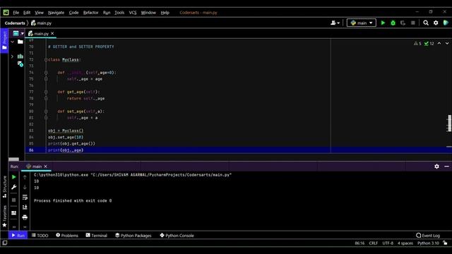Click the restore layout icon in Run panel
Viewport: 452px width, 254px height.
[x=13, y=213]
